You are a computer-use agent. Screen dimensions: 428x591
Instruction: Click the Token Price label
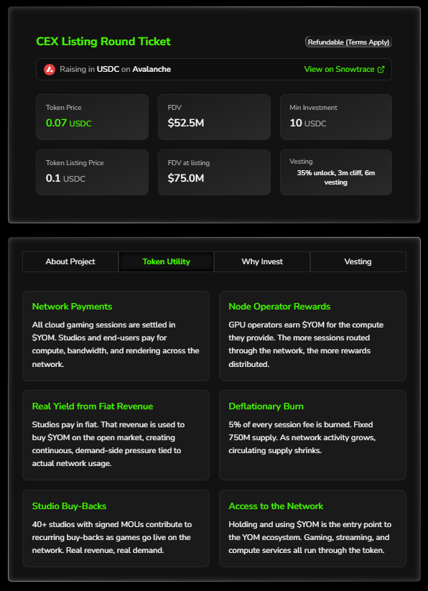pyautogui.click(x=64, y=108)
